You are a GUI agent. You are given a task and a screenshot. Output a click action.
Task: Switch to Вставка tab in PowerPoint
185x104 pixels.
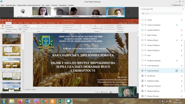click(x=14, y=23)
